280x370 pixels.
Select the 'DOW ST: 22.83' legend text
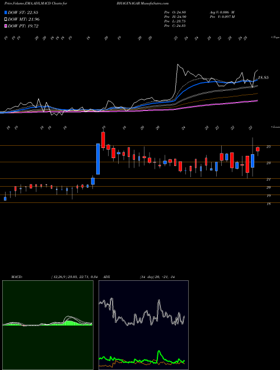(23, 12)
